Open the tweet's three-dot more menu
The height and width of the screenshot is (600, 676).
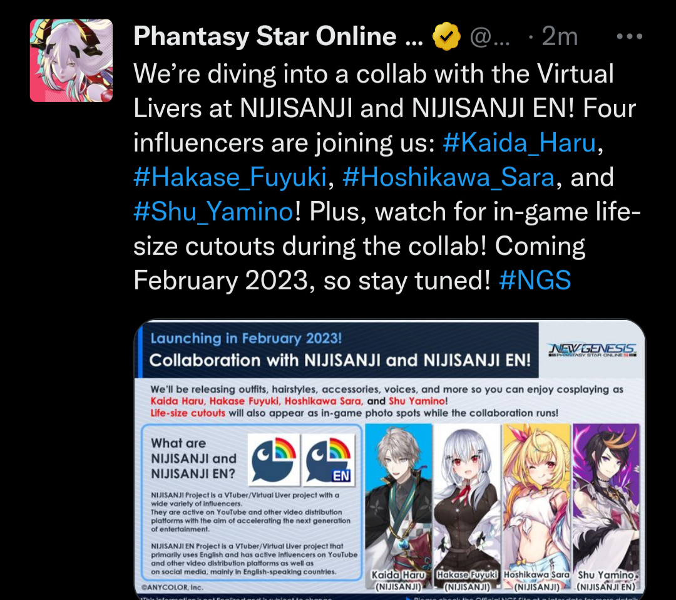(x=630, y=36)
